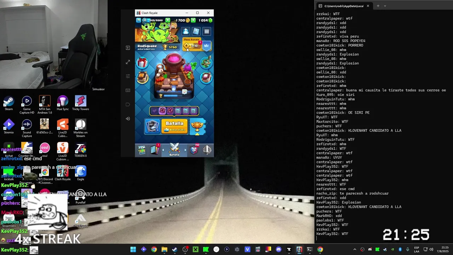Open emulator sidebar sliders settings icon
The image size is (453, 255).
(x=128, y=76)
